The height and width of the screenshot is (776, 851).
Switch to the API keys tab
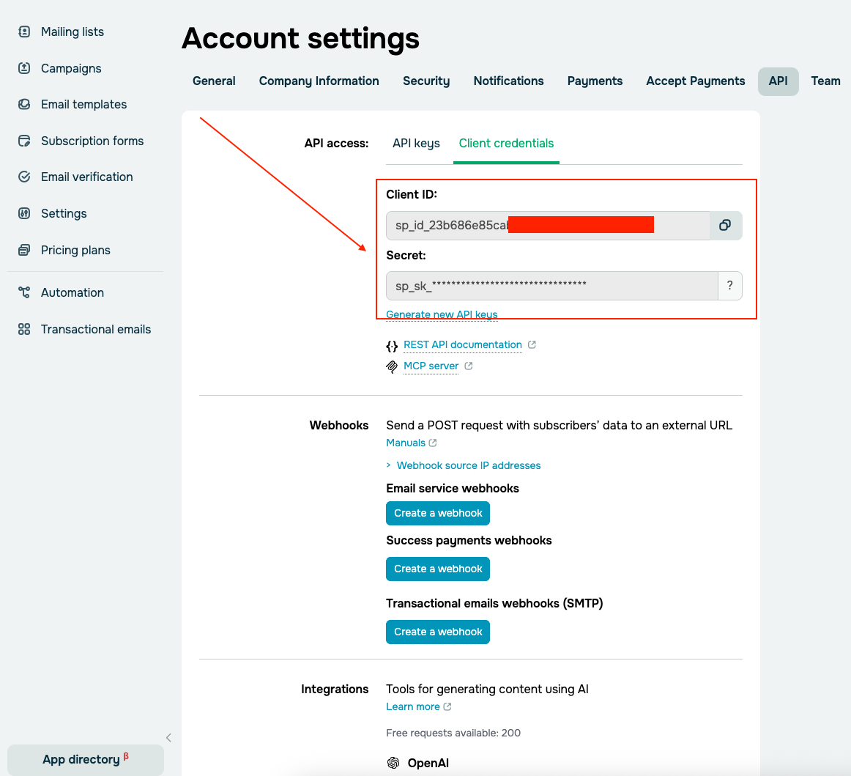[x=416, y=143]
